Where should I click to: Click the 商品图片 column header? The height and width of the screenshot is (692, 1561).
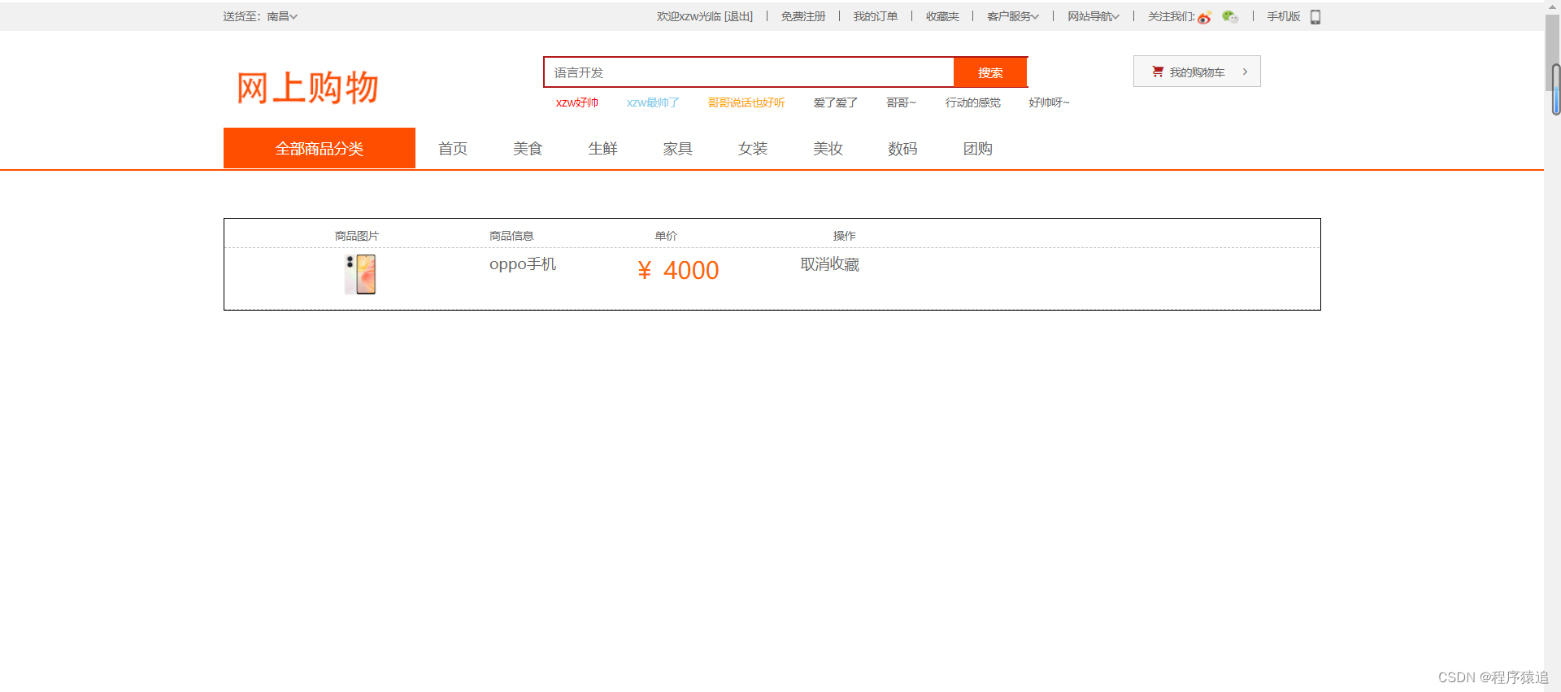click(x=357, y=236)
